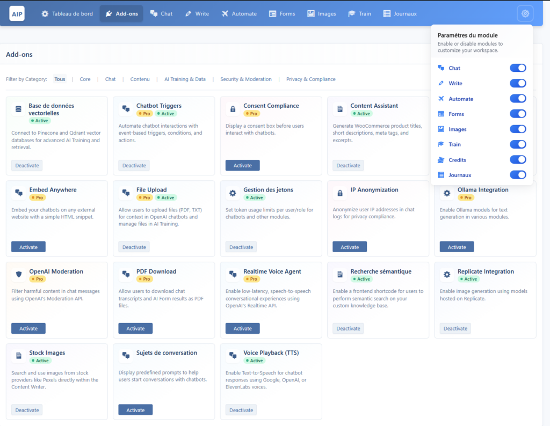
Task: Open module settings gear icon
Action: 525,13
